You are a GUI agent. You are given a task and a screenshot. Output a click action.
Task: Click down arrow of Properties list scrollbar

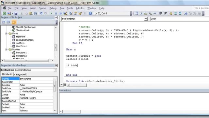click(x=55, y=110)
